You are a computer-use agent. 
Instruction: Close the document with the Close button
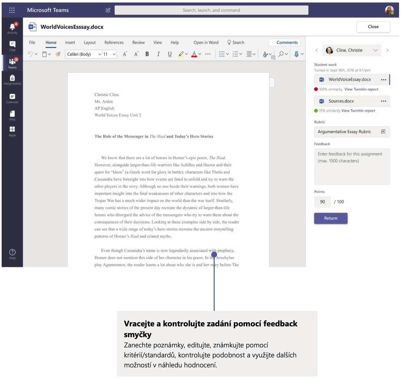pos(373,27)
